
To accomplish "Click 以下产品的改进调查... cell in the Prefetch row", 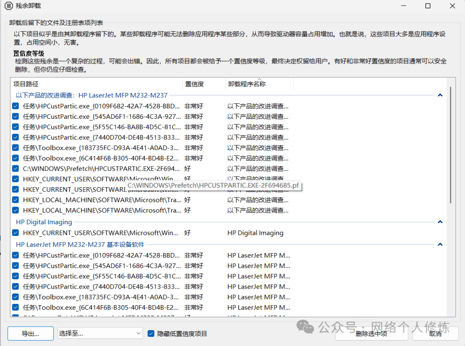I will (x=258, y=169).
